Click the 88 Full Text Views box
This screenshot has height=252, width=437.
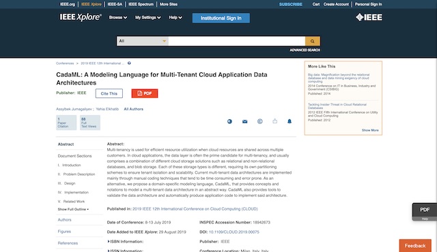coord(89,123)
